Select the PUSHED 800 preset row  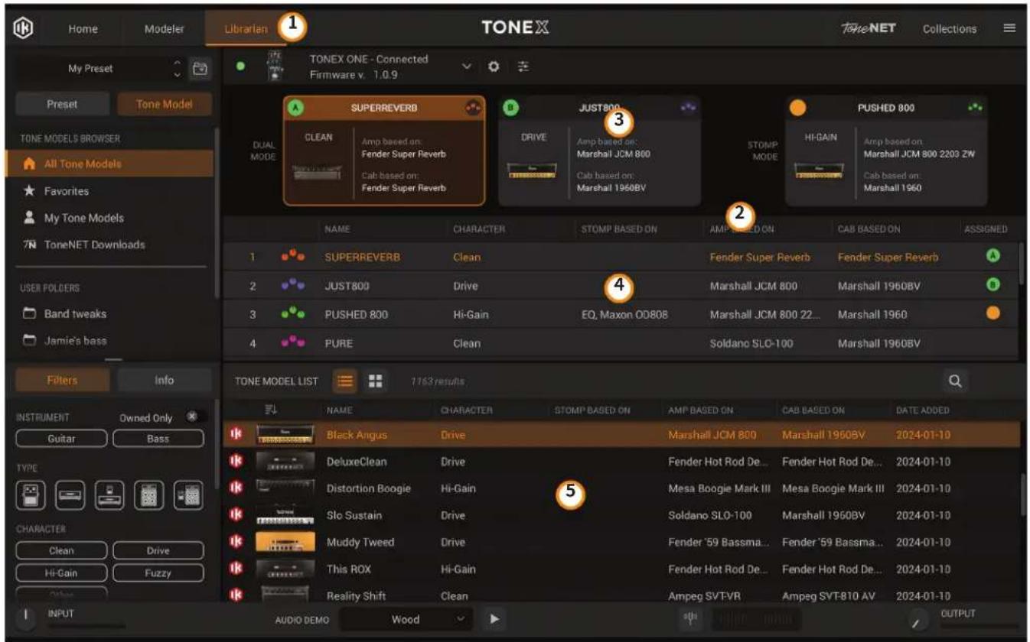pyautogui.click(x=621, y=314)
